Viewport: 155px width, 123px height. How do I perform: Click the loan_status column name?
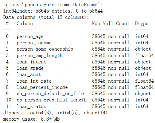(x=31, y=107)
